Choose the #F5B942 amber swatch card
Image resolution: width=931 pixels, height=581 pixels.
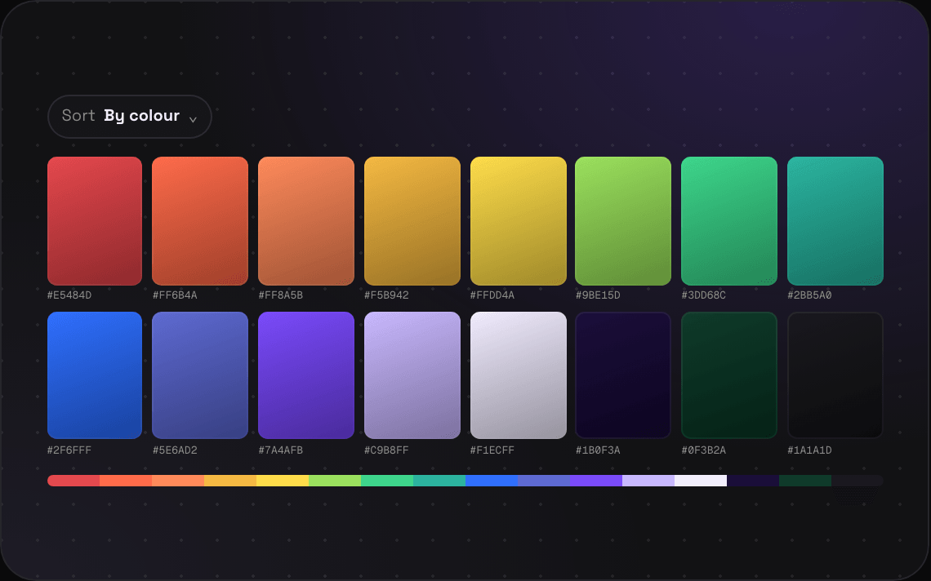[x=412, y=221]
